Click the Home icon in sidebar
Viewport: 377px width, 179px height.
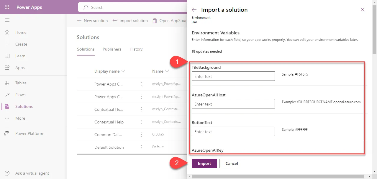7,32
